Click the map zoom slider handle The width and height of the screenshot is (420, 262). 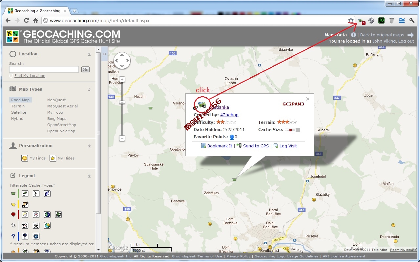click(122, 102)
